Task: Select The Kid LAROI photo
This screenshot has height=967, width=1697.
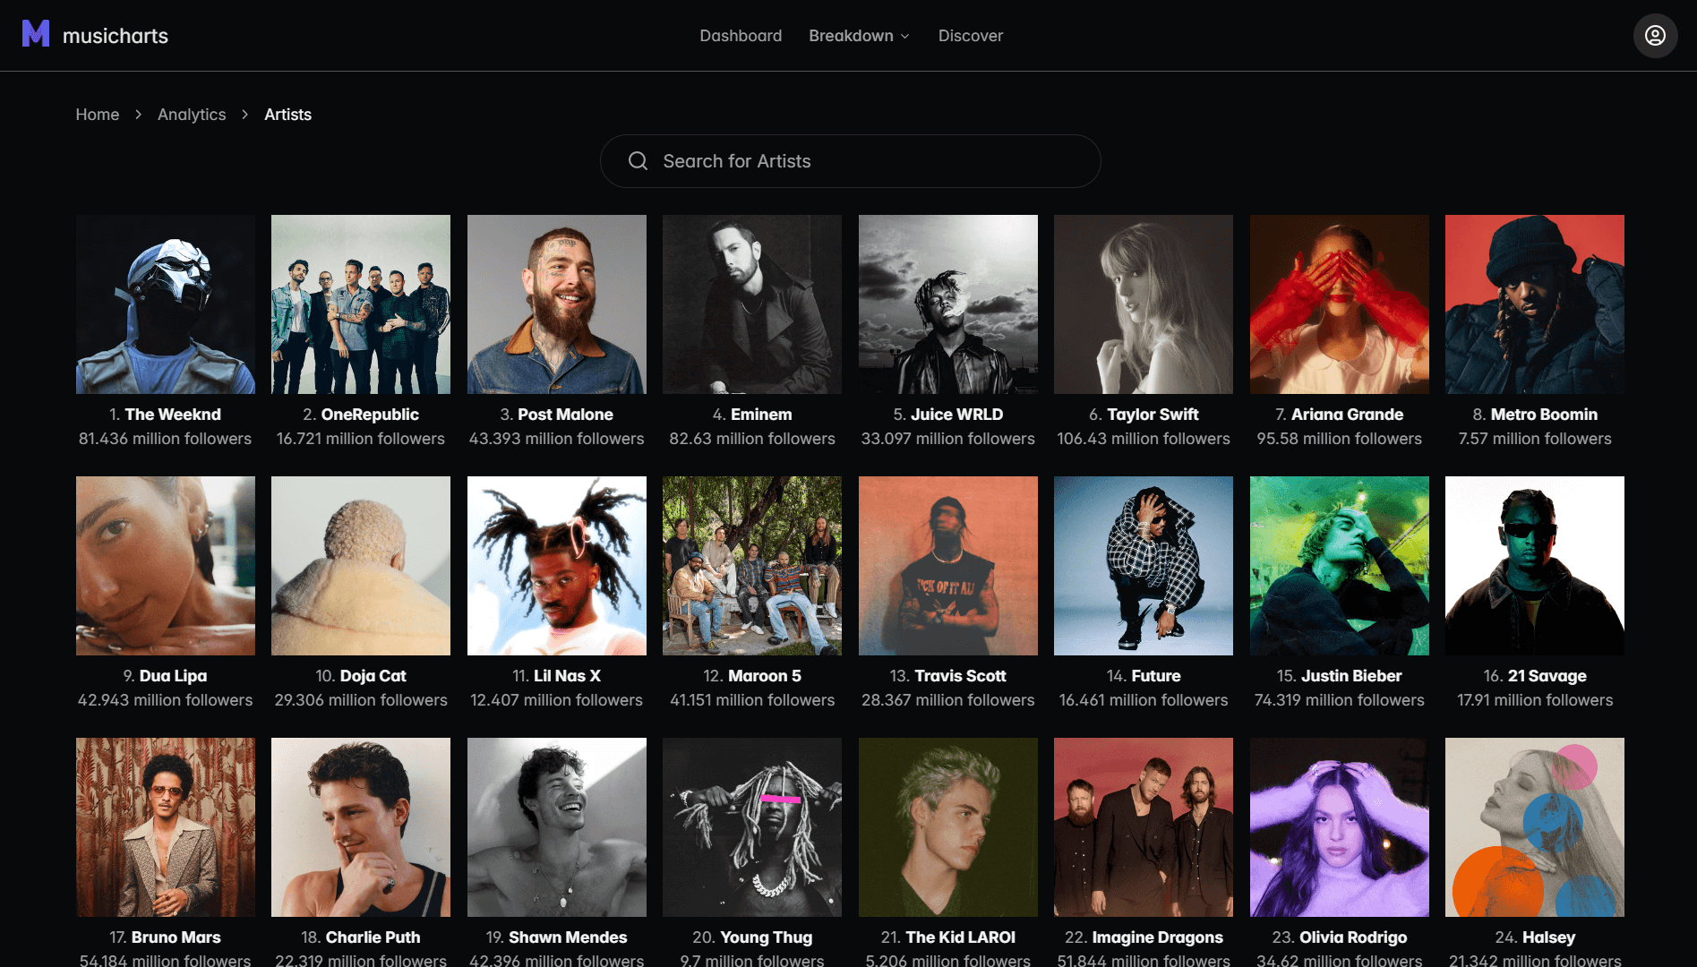Action: (x=948, y=827)
